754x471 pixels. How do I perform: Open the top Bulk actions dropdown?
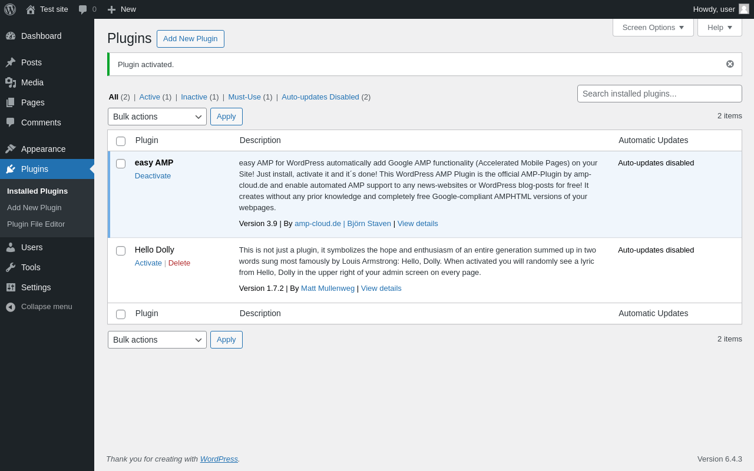coord(157,117)
